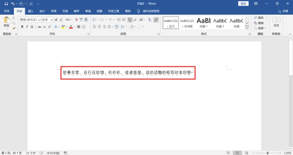Click the Replace (替换) icon
This screenshot has width=293, height=155.
[259, 23]
